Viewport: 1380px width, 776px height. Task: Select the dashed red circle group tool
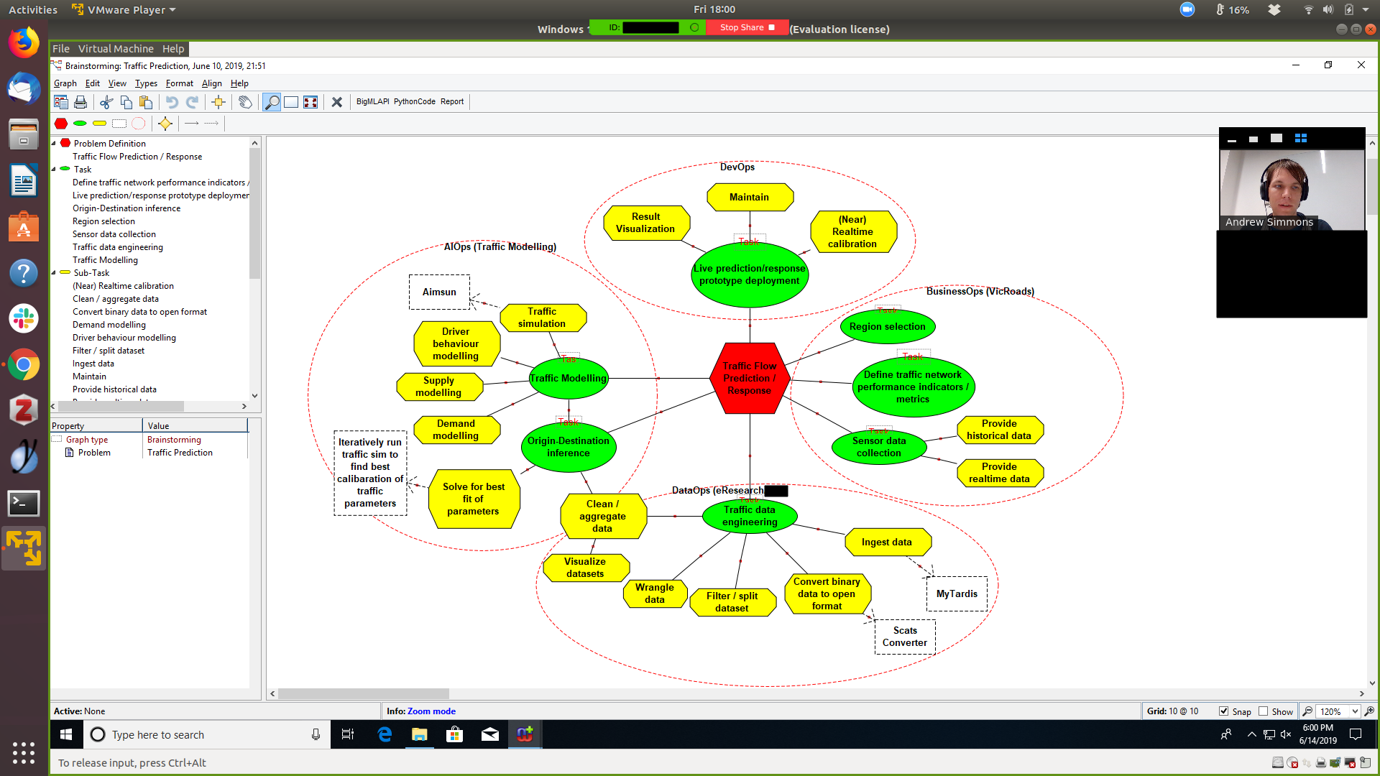click(x=139, y=124)
